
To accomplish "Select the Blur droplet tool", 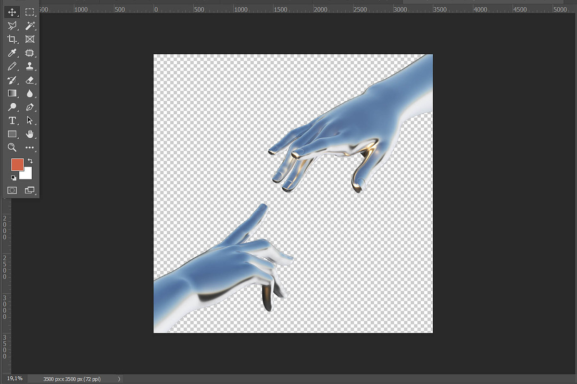I will 30,93.
